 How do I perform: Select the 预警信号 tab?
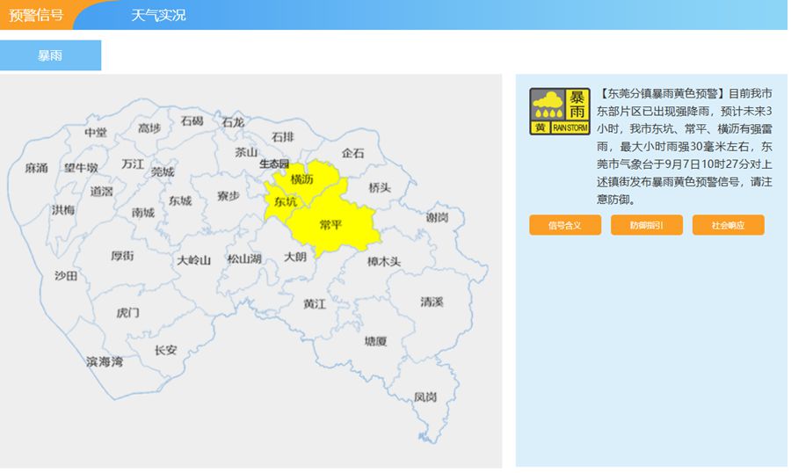click(x=36, y=15)
